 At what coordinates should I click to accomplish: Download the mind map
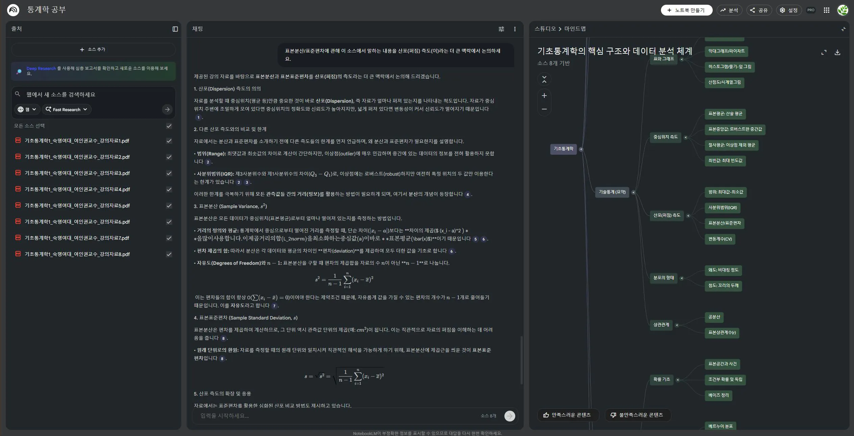tap(837, 52)
